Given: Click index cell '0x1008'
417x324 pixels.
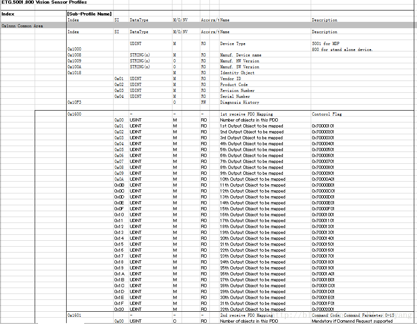Looking at the screenshot, I should [x=74, y=55].
